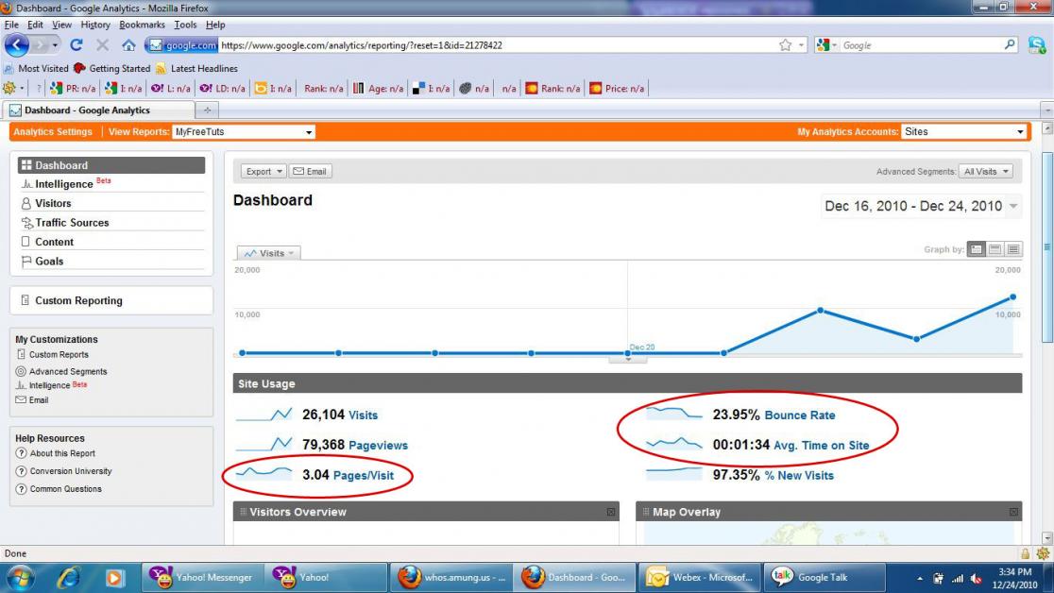Click the last data point on graph
Screen dimensions: 1054x593
click(x=1013, y=296)
